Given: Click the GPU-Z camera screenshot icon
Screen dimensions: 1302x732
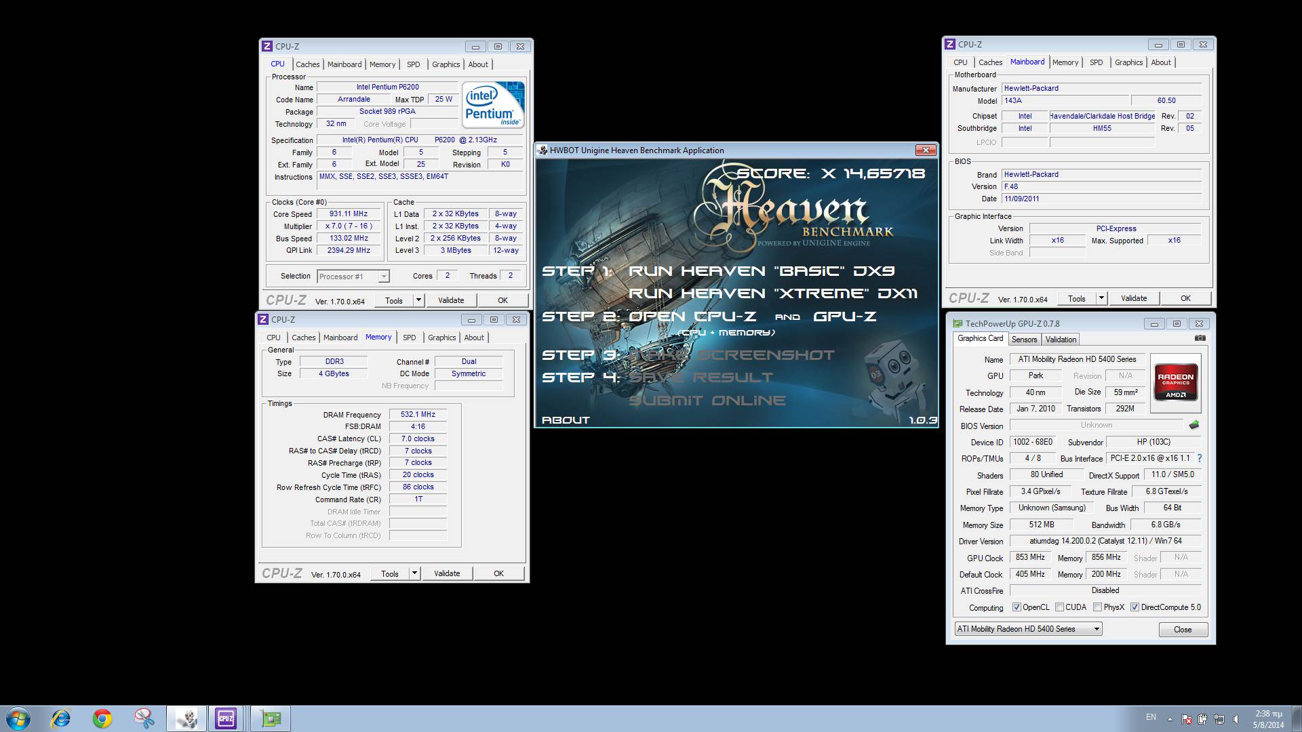Looking at the screenshot, I should click(x=1200, y=338).
